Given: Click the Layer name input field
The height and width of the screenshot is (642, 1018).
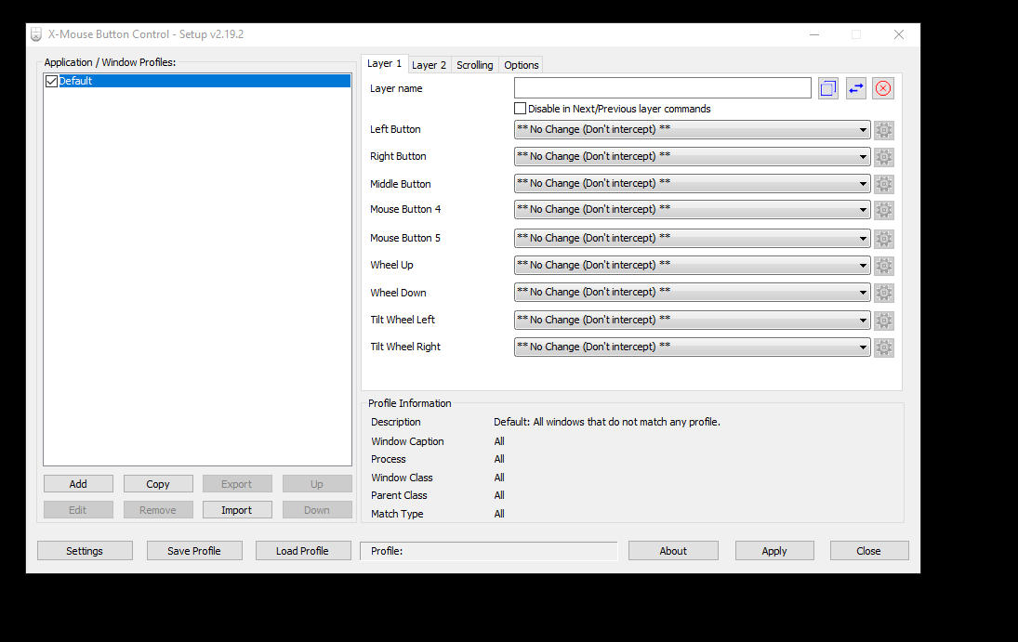Looking at the screenshot, I should pos(662,88).
